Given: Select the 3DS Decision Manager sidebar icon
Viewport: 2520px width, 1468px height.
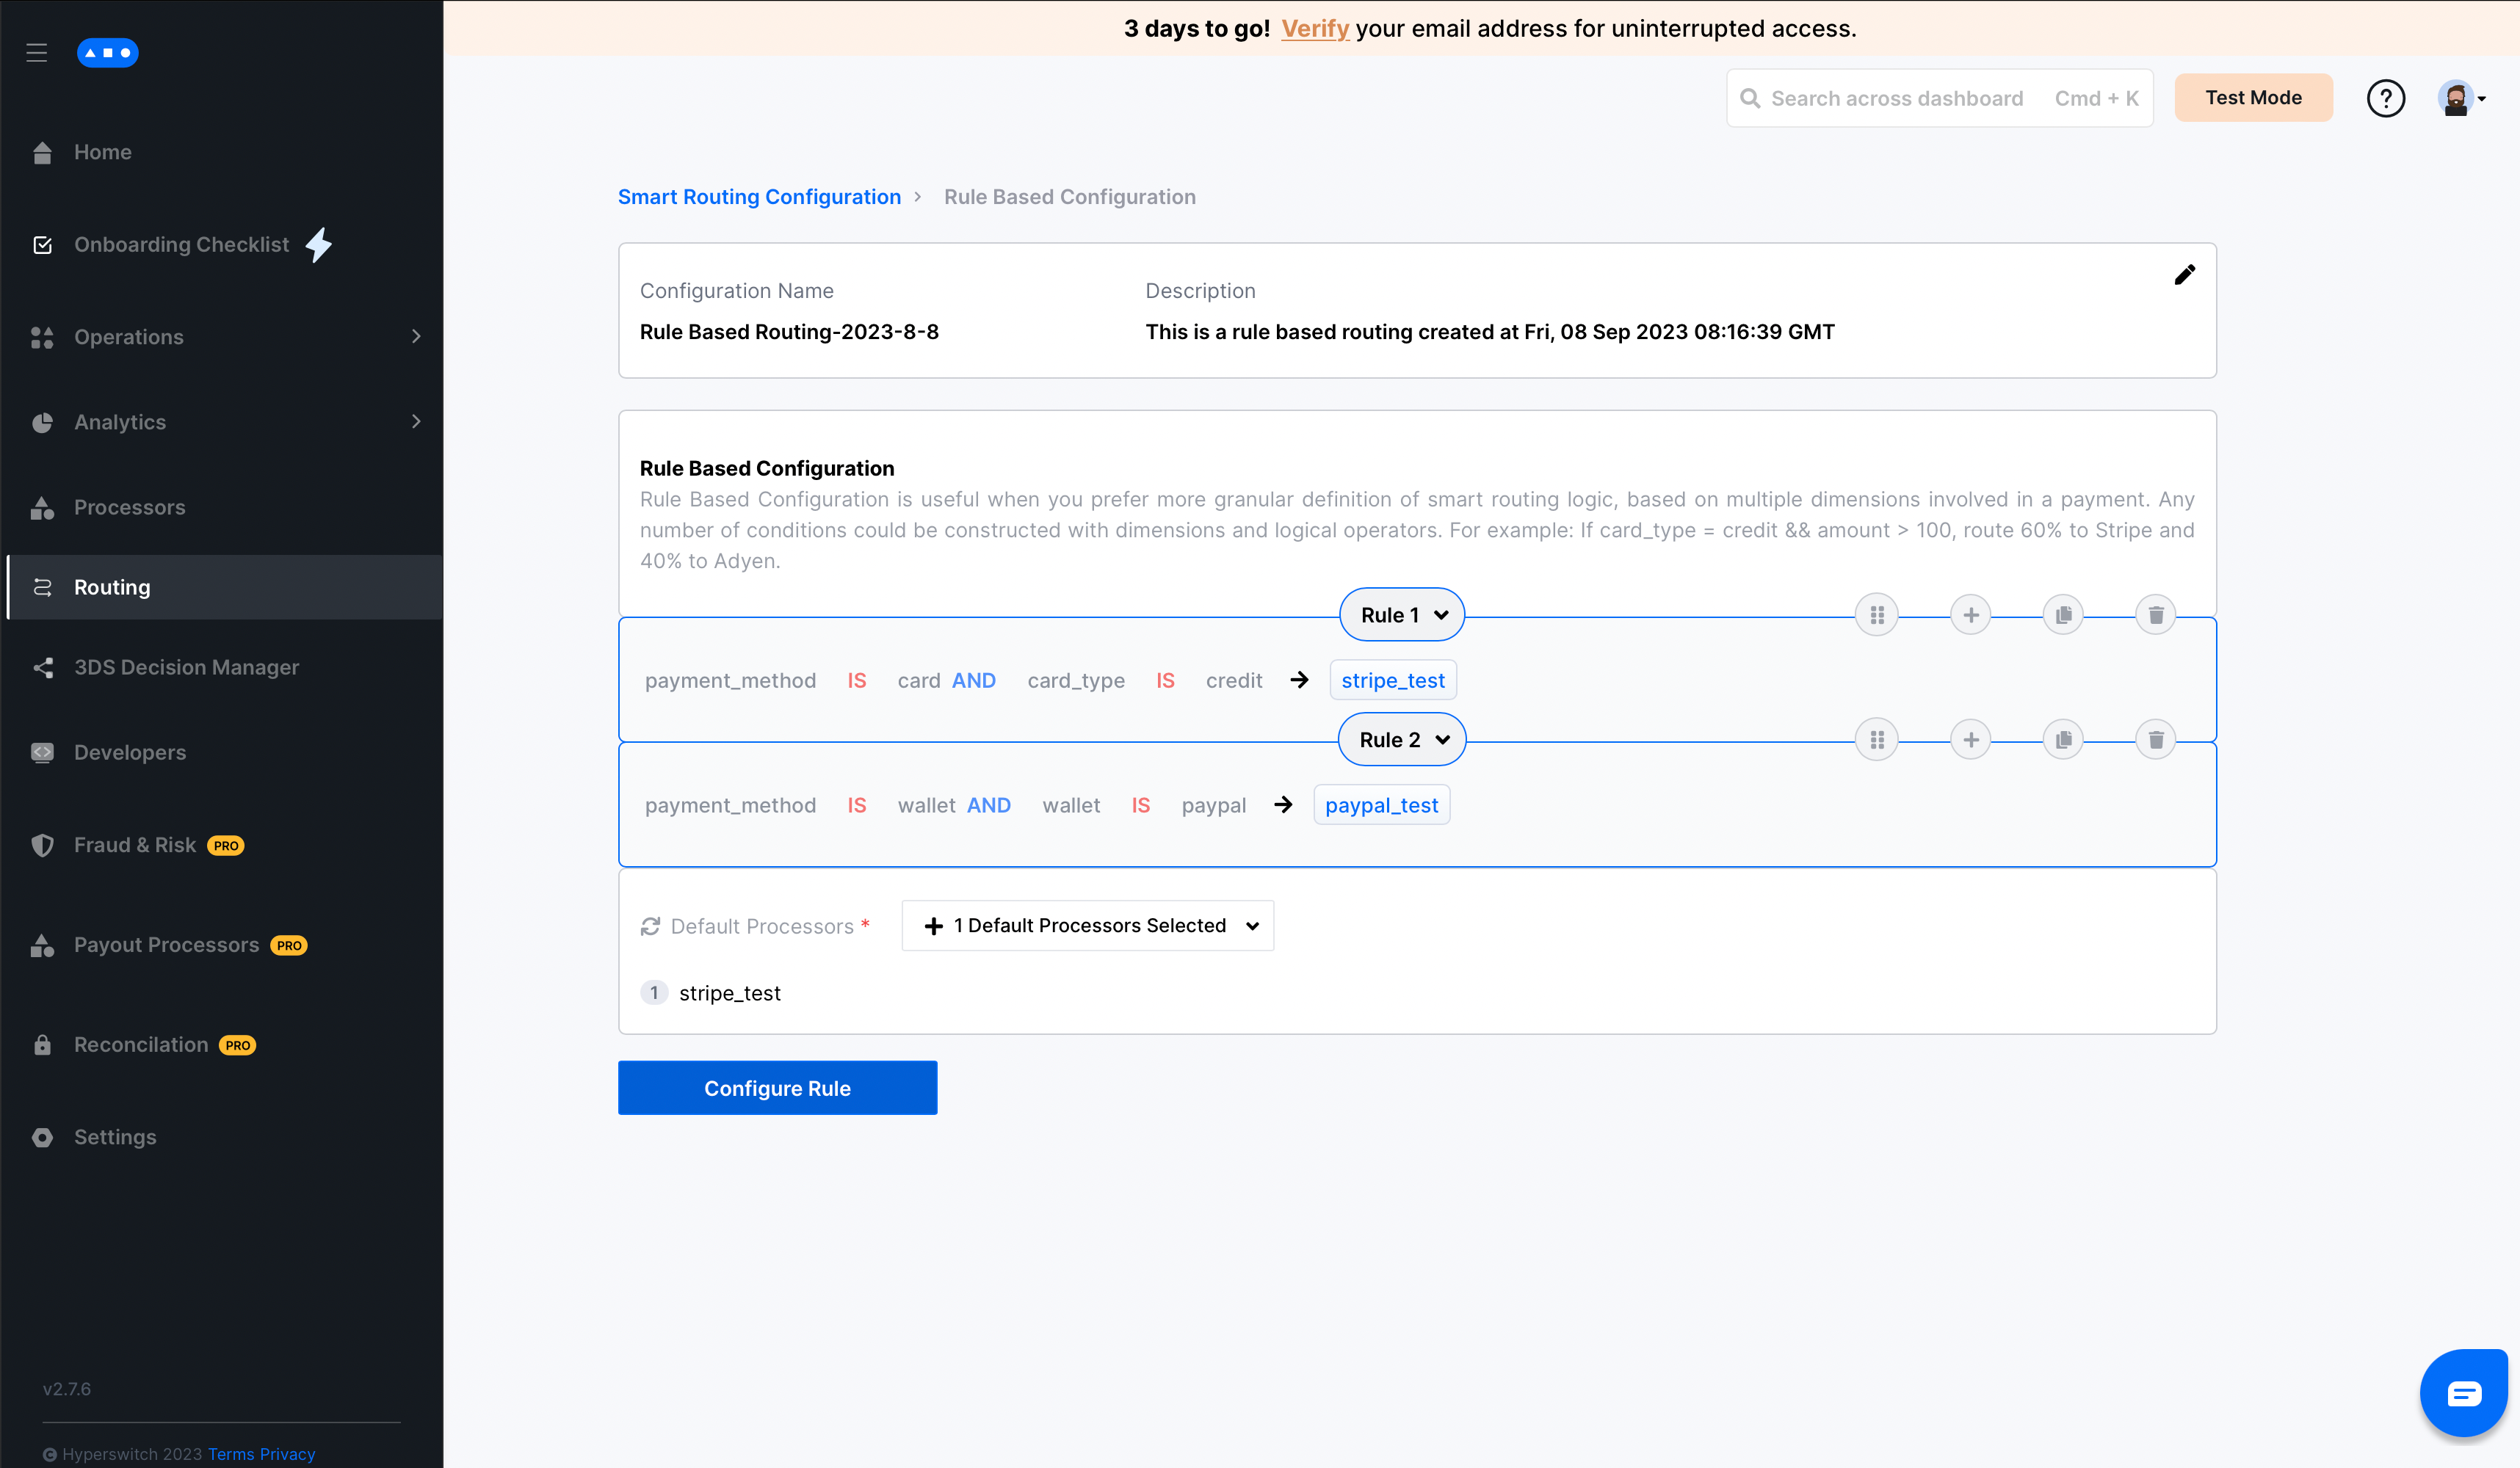Looking at the screenshot, I should tap(42, 667).
